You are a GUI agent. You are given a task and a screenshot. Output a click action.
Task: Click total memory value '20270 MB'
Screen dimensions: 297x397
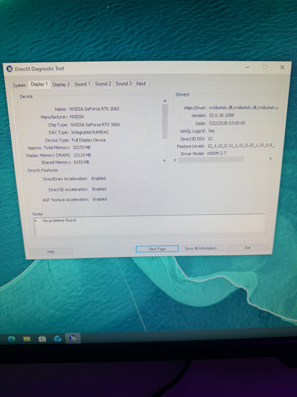pos(82,147)
